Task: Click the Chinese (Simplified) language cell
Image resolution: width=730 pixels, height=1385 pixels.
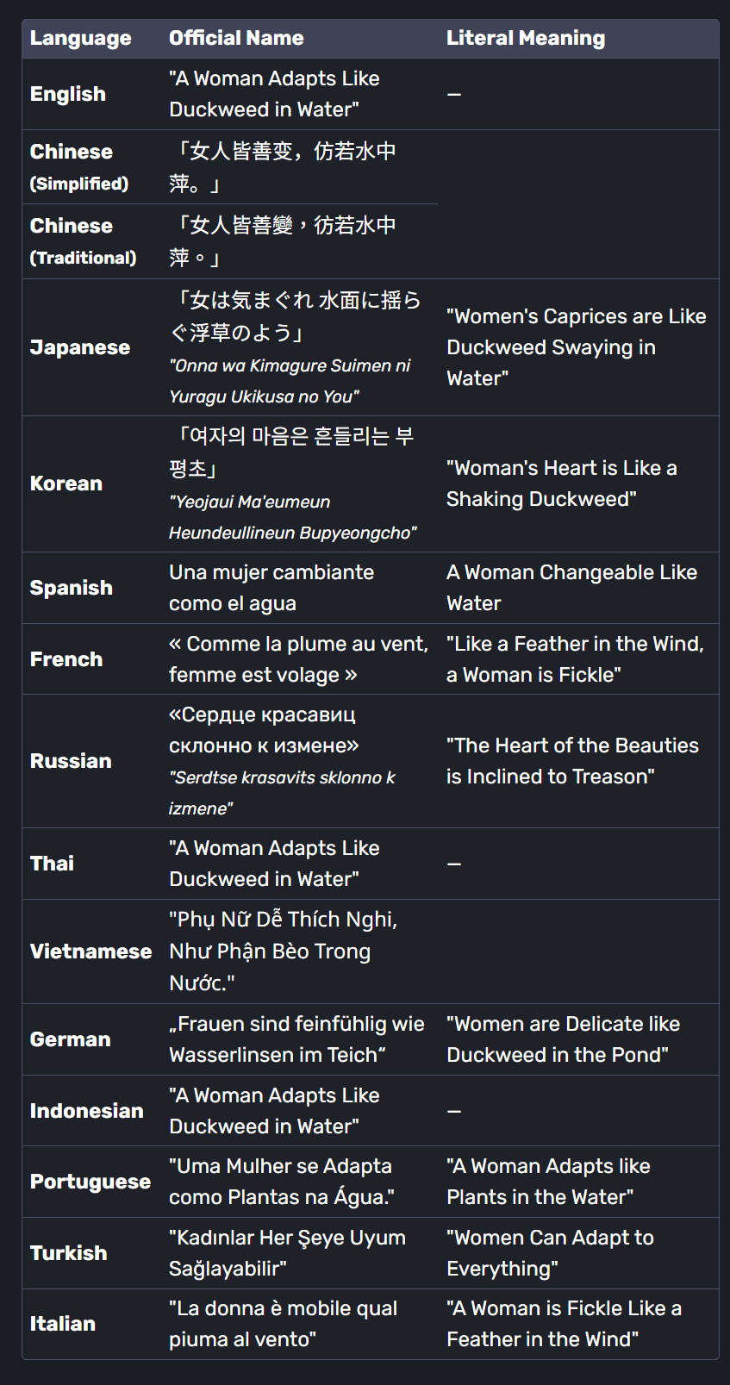Action: point(79,166)
